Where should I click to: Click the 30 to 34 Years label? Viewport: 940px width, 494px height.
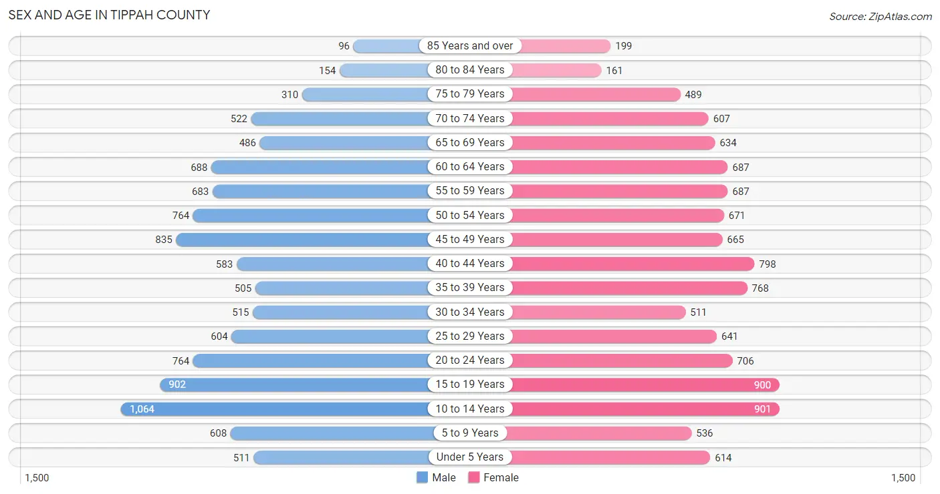pos(470,312)
